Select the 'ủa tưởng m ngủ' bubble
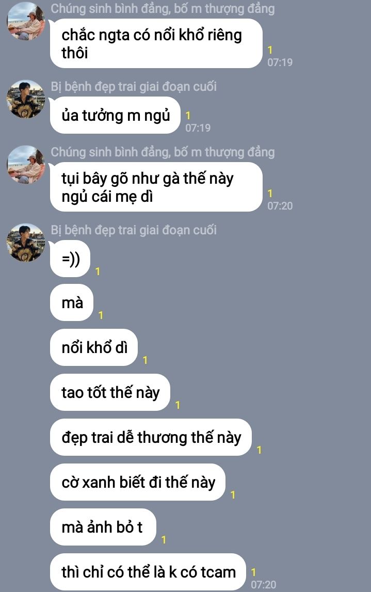The width and height of the screenshot is (371, 592). (115, 115)
